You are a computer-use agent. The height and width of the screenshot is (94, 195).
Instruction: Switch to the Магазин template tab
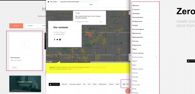(x=30, y=26)
